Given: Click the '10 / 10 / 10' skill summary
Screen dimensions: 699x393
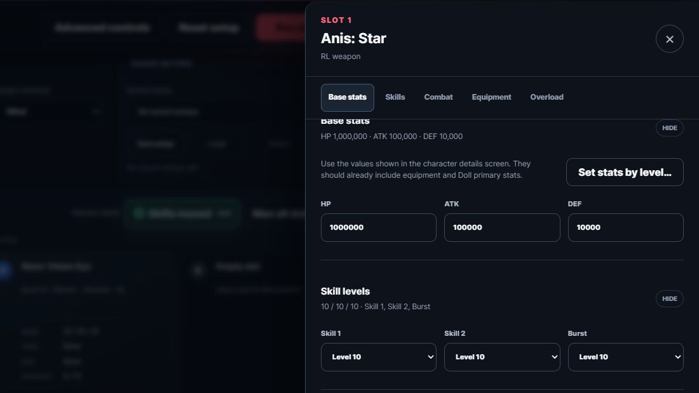Looking at the screenshot, I should click(x=376, y=307).
